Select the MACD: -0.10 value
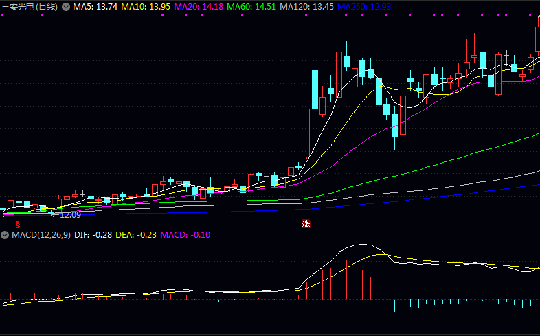Viewport: 540px width, 336px height. pos(185,235)
